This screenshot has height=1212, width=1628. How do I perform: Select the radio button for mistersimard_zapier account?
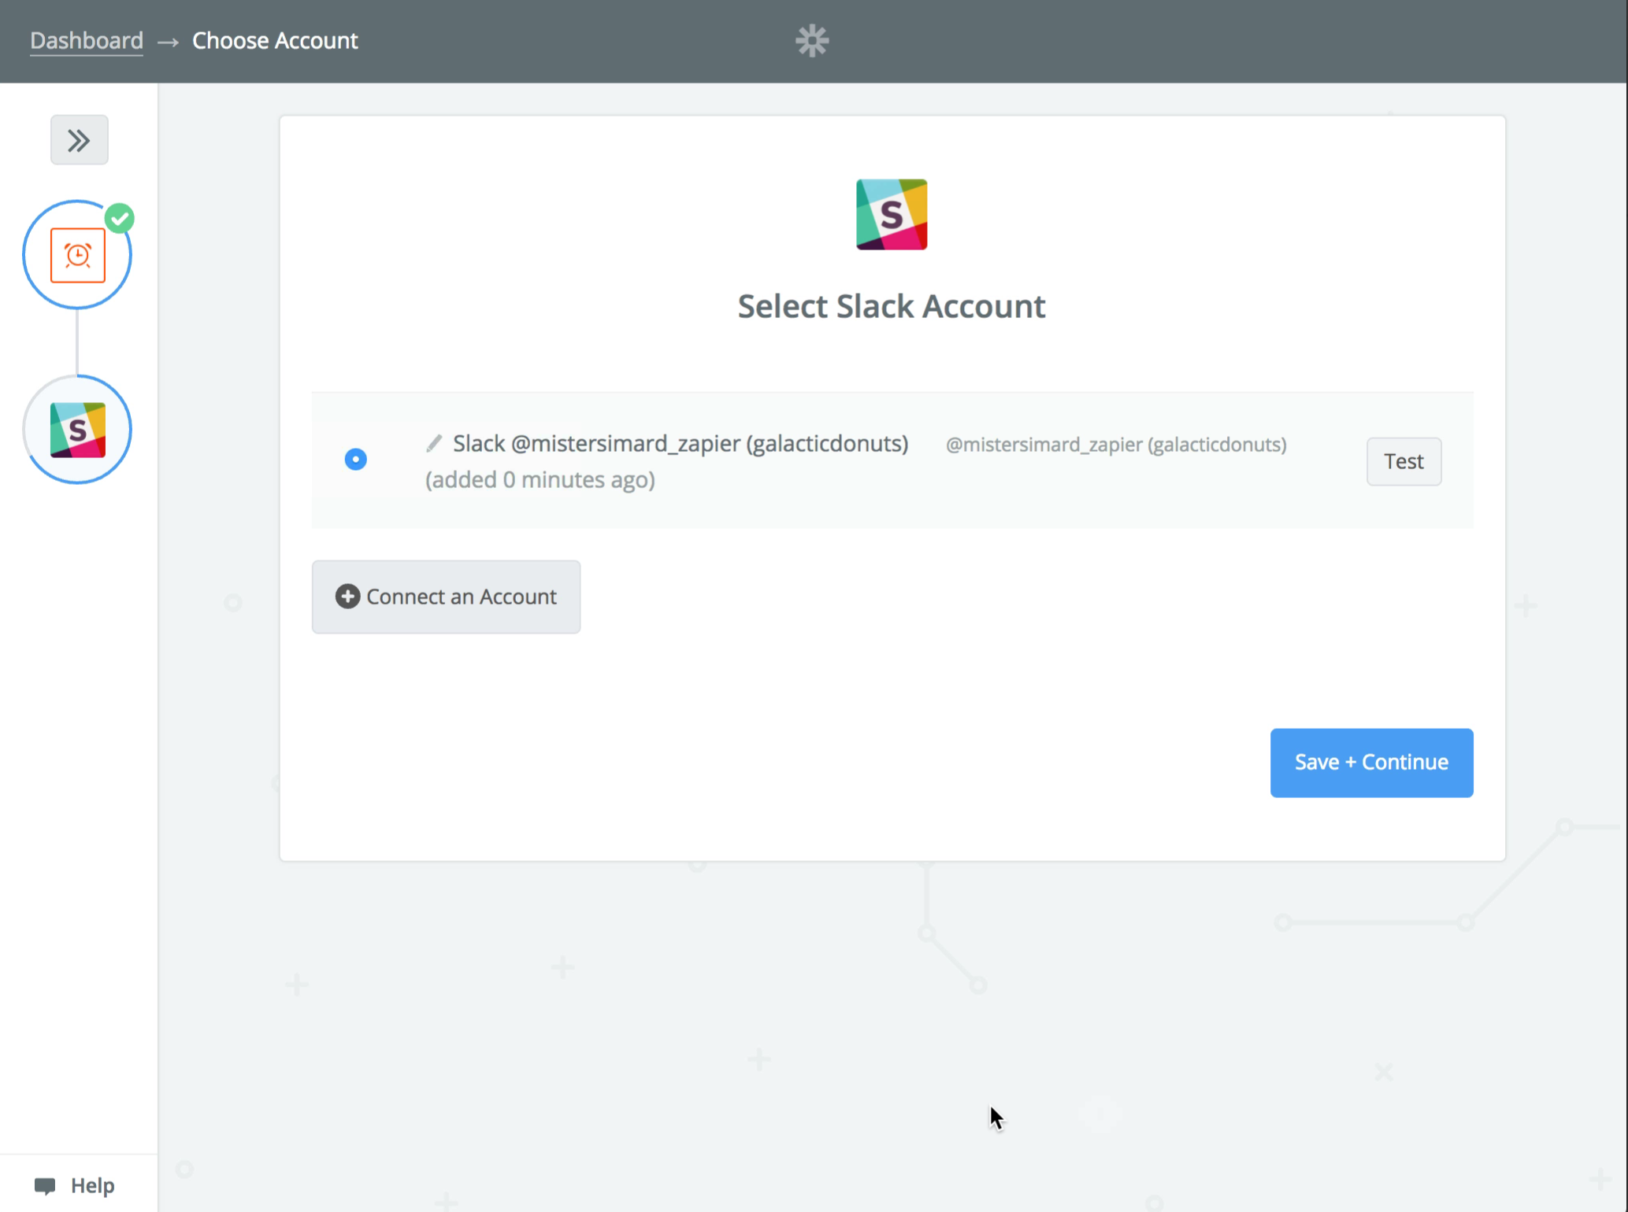point(355,460)
